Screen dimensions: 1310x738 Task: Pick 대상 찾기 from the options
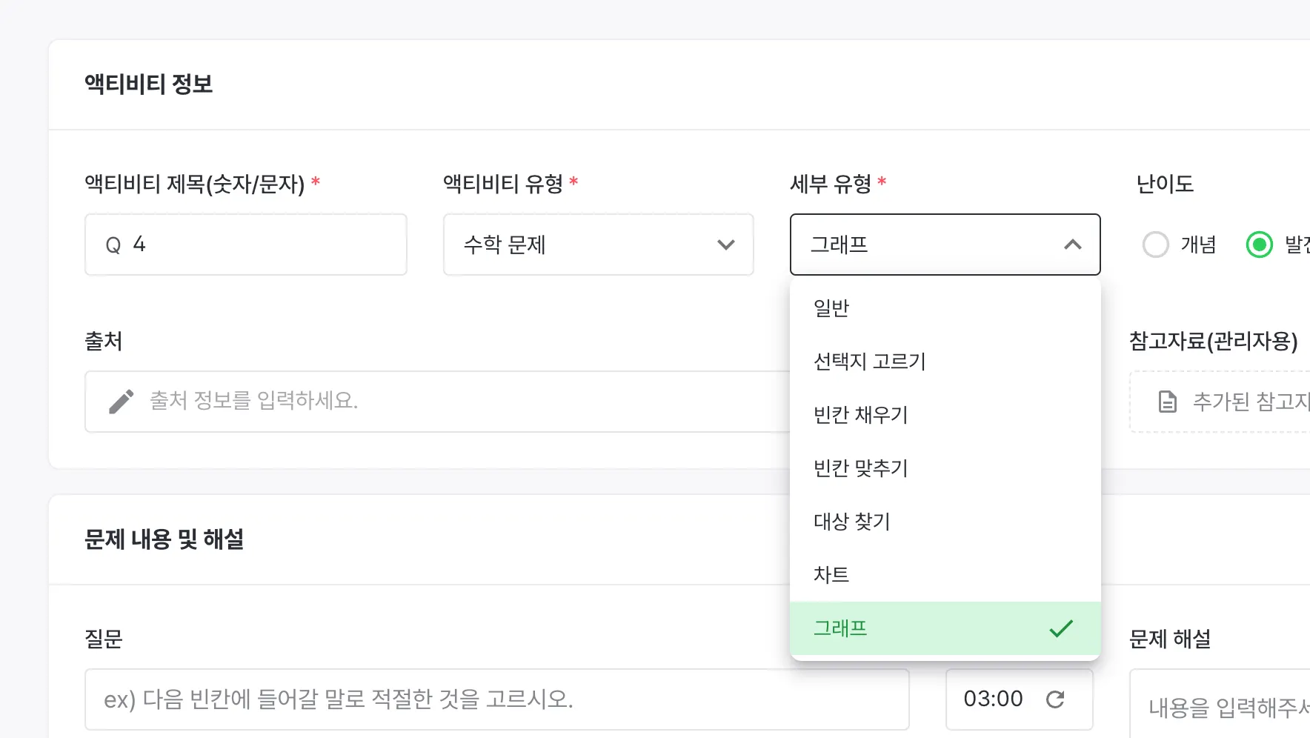pyautogui.click(x=851, y=522)
